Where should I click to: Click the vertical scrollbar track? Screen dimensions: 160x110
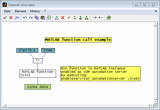coord(156,63)
